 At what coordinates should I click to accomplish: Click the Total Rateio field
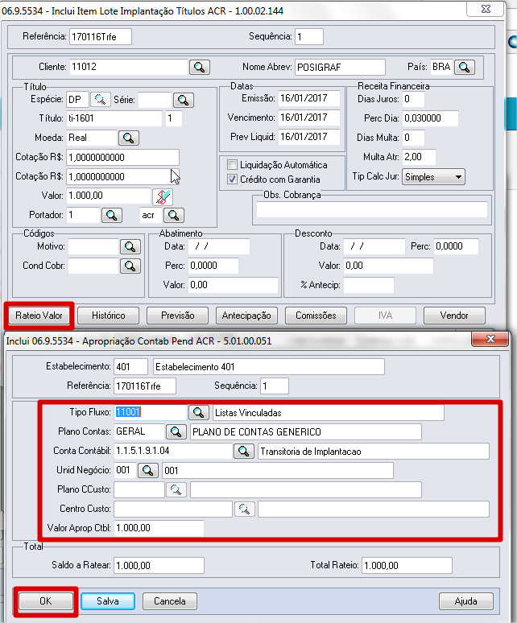(x=407, y=565)
